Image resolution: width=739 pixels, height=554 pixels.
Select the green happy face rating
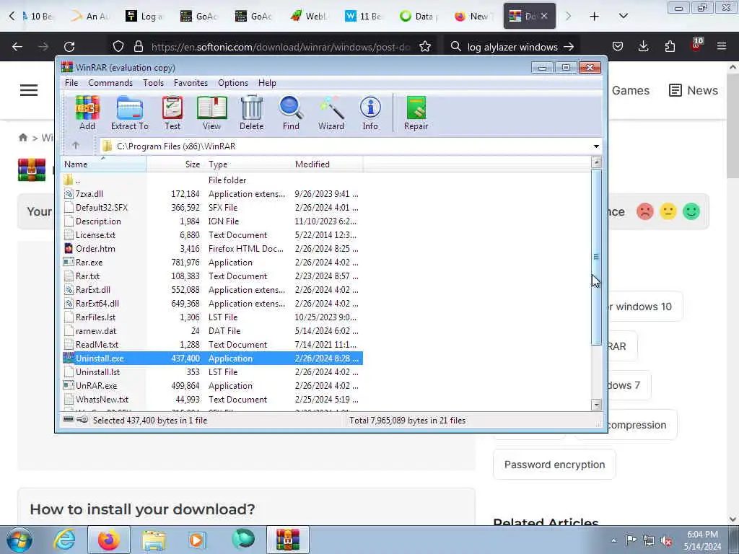691,211
